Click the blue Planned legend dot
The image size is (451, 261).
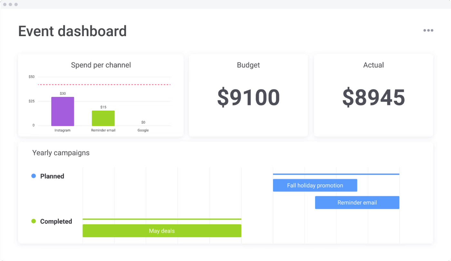point(34,176)
